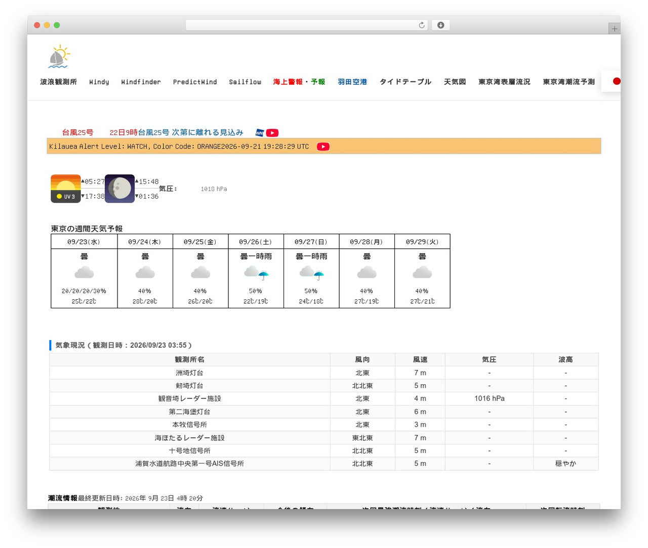Click the 1016 hPa pressure cell
This screenshot has height=548, width=648.
(490, 398)
